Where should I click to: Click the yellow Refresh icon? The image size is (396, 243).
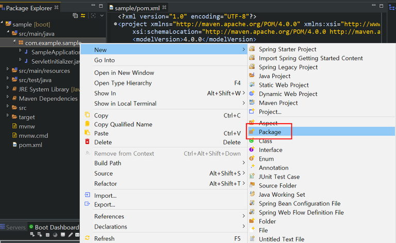coord(87,238)
